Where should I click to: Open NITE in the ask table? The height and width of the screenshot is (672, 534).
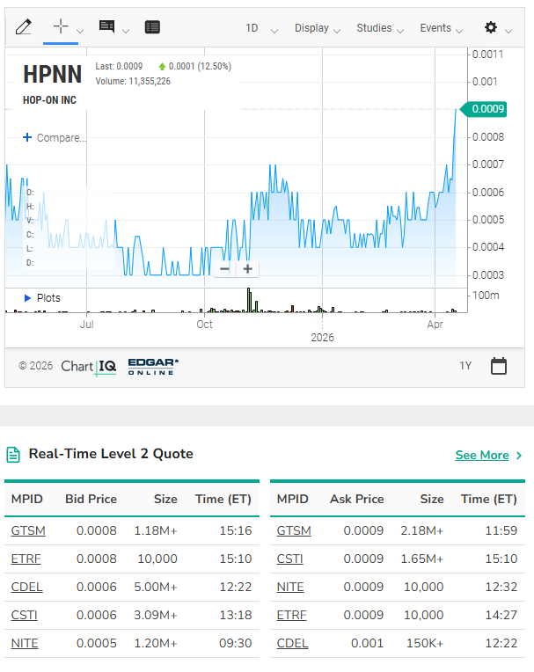[x=290, y=587]
